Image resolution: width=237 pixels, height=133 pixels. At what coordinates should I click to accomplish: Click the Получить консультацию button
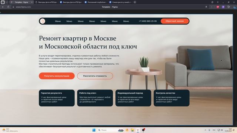(57, 76)
